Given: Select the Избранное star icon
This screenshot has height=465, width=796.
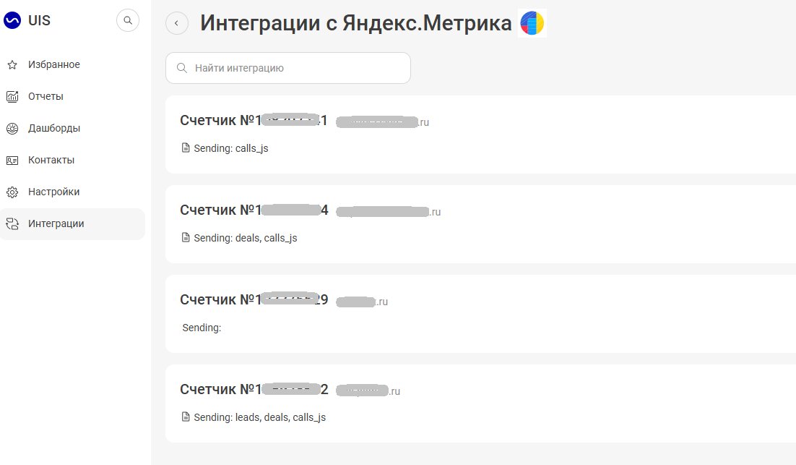Looking at the screenshot, I should click(12, 64).
